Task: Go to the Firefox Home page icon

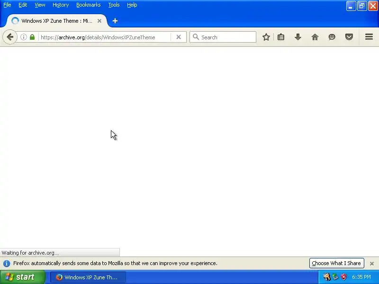Action: pos(315,37)
